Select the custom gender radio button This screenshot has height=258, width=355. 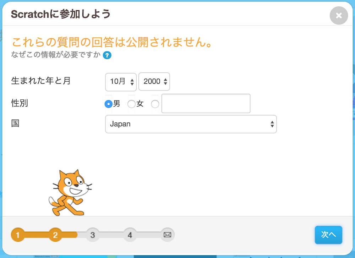155,104
